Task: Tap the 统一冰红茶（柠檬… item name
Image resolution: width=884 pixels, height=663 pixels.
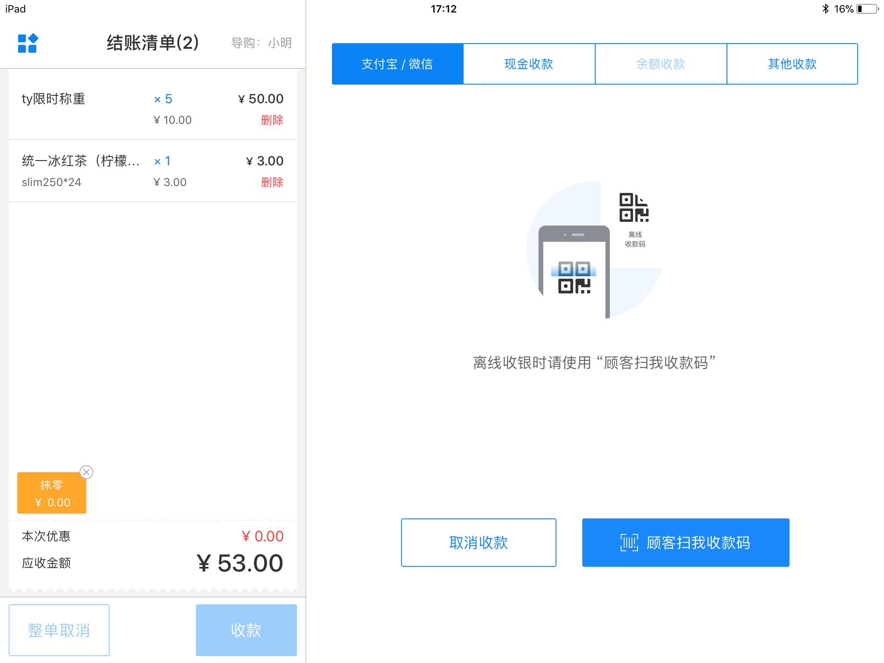Action: (81, 161)
